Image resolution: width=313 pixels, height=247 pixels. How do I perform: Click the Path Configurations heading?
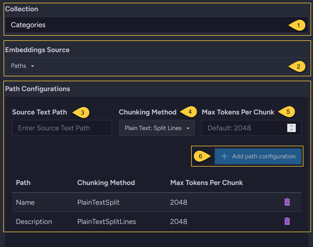point(38,89)
